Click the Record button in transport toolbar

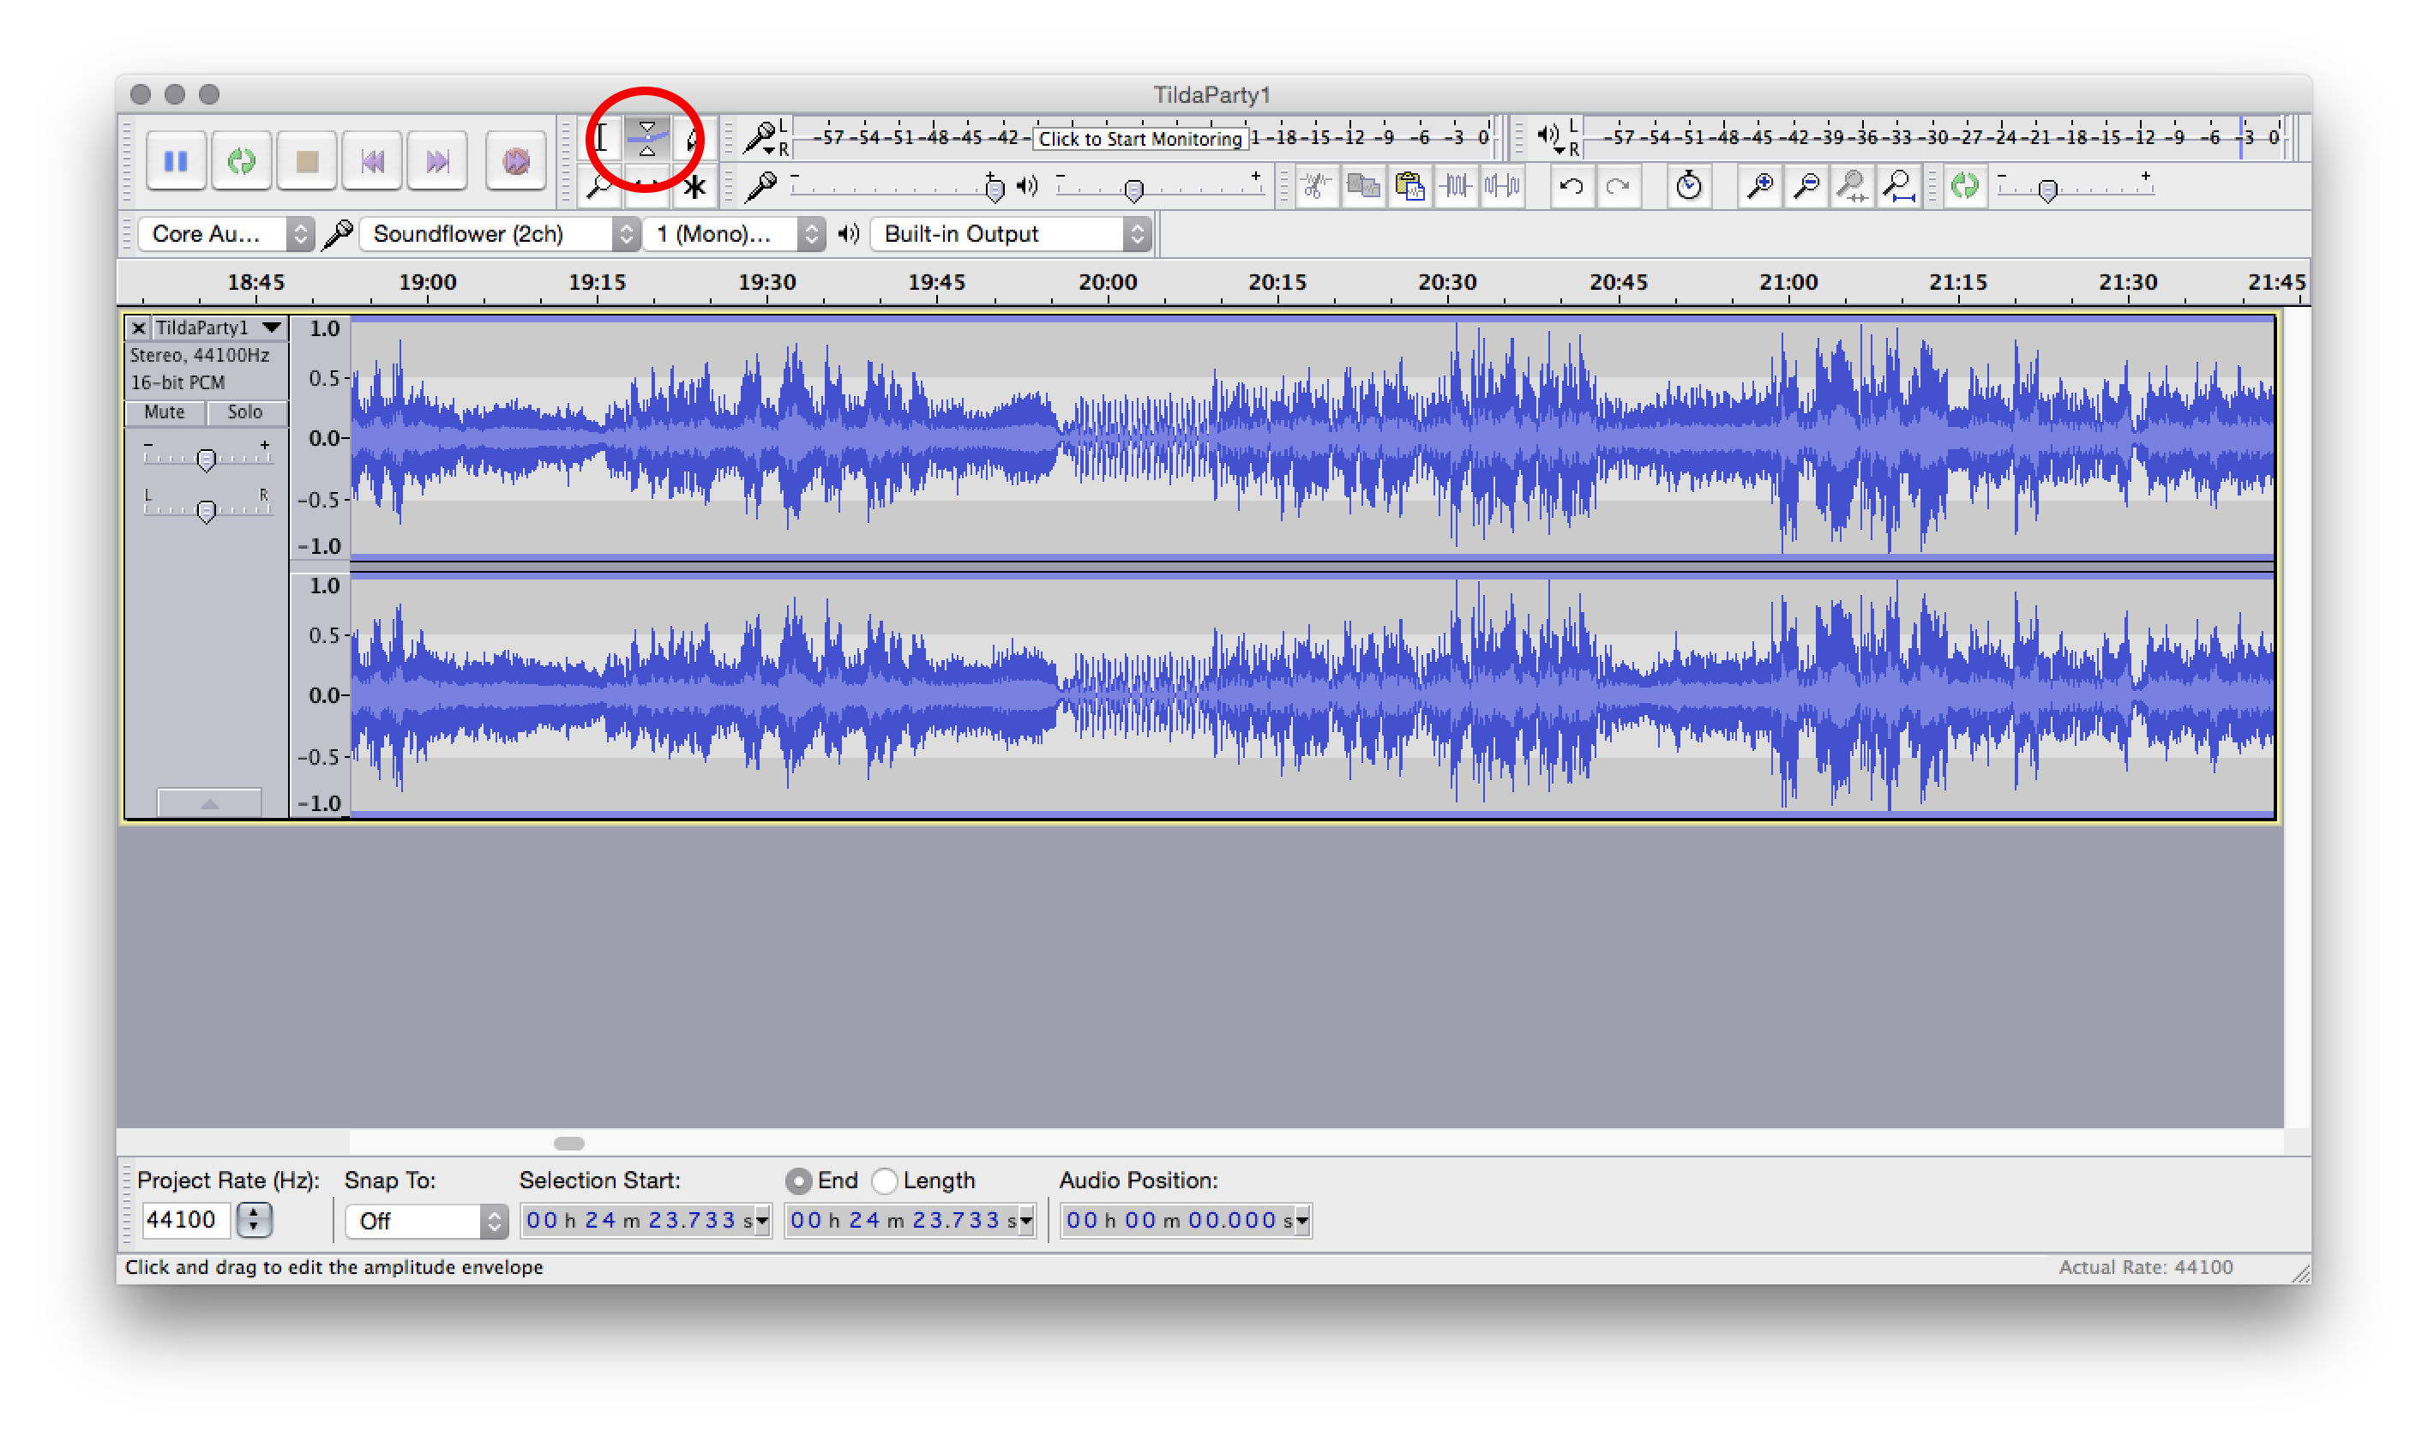[516, 160]
